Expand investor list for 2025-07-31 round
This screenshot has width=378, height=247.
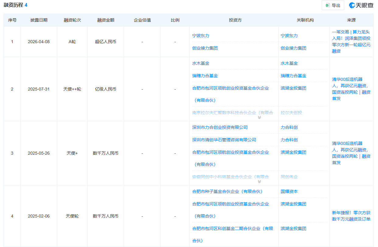tap(259, 118)
